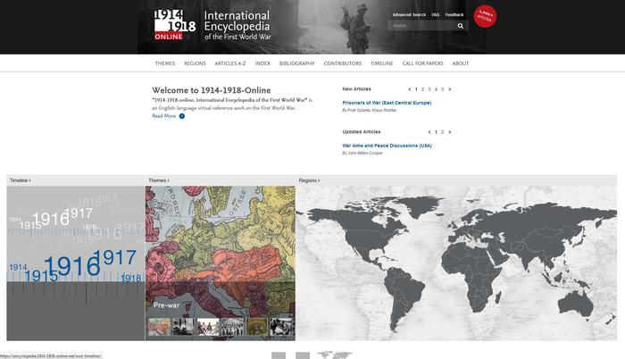Image resolution: width=625 pixels, height=359 pixels.
Task: Go to New Articles page 5
Action: [x=443, y=89]
